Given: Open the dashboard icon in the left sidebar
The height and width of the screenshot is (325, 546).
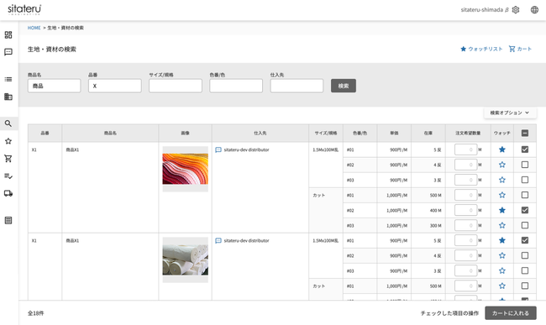Looking at the screenshot, I should (x=8, y=34).
